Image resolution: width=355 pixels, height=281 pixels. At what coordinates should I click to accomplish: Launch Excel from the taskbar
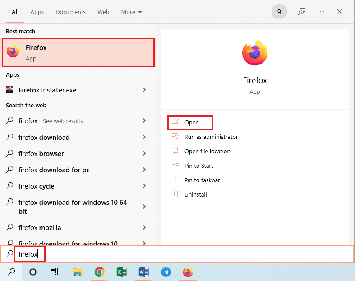(122, 272)
